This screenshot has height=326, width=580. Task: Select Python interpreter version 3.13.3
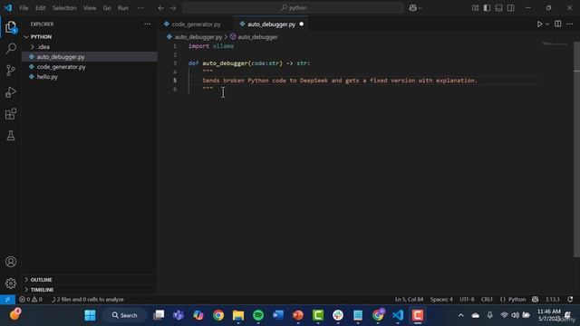(x=553, y=300)
